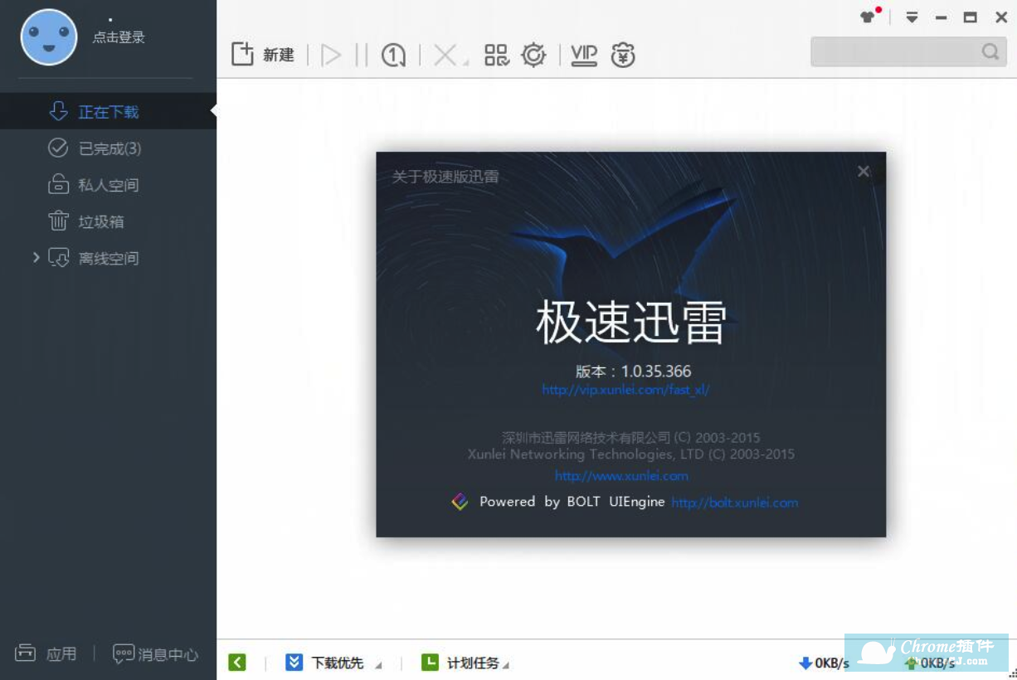This screenshot has height=680, width=1017.
Task: Click the circled number 1 icon
Action: point(393,56)
